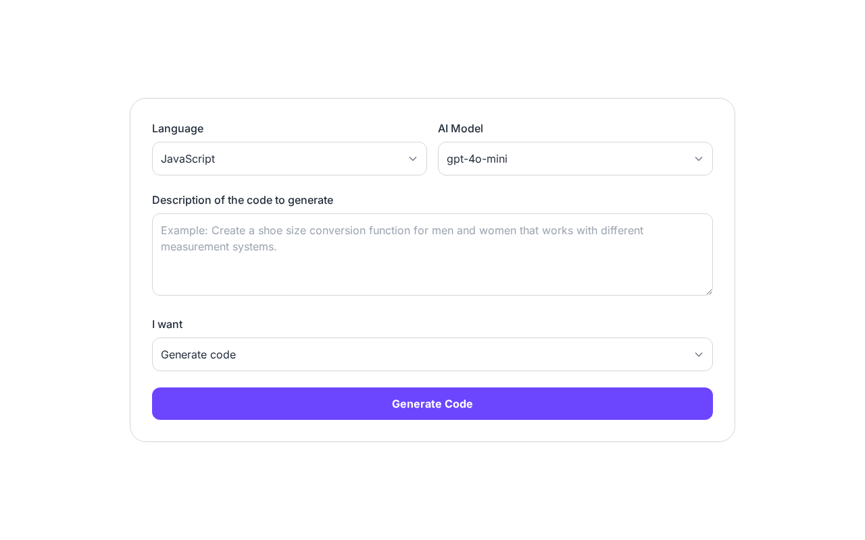Click the textarea resize handle icon

tap(709, 292)
